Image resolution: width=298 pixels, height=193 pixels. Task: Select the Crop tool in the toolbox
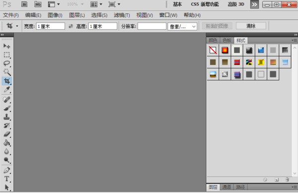pyautogui.click(x=7, y=81)
